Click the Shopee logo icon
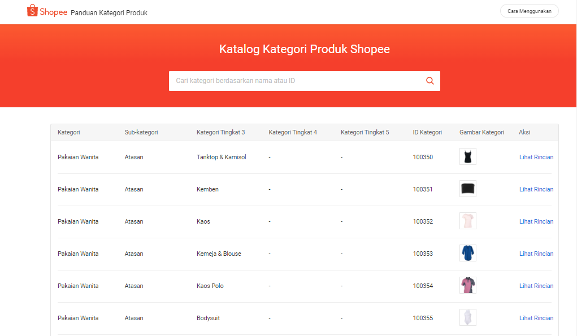 coord(32,11)
